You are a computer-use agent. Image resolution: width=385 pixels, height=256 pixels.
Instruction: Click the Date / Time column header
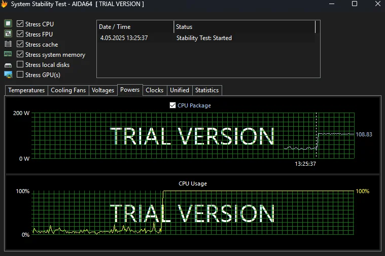pos(135,27)
